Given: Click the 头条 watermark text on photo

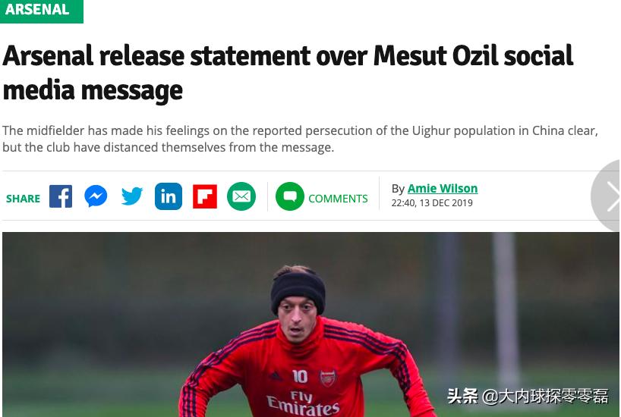Looking at the screenshot, I should pos(462,396).
